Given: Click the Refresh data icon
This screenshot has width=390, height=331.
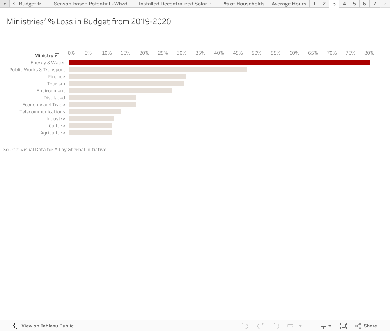Looking at the screenshot, I should [290, 326].
